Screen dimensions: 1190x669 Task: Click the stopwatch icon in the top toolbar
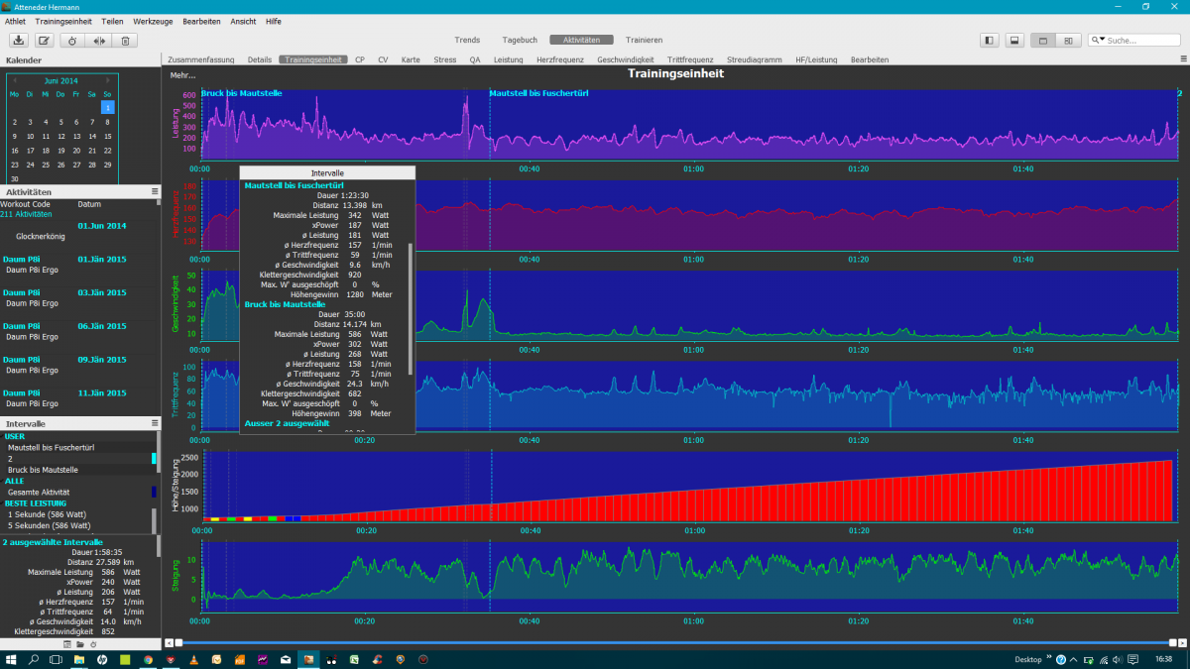(72, 41)
